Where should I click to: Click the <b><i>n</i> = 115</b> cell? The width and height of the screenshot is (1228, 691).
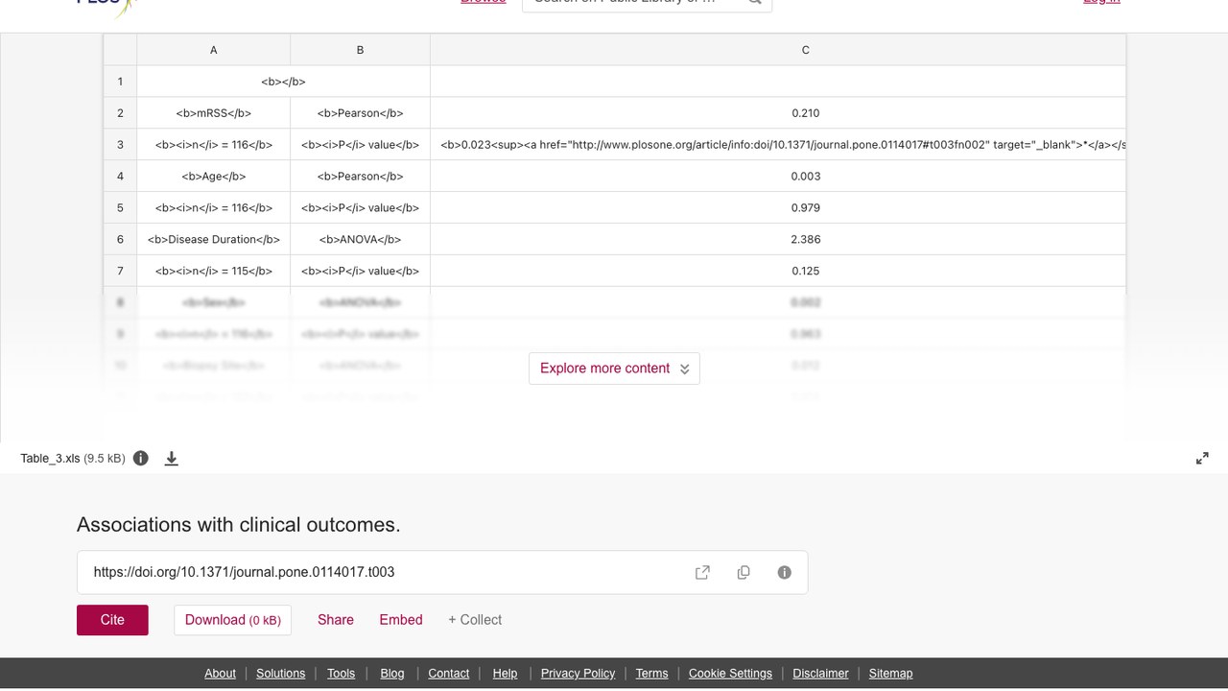[214, 272]
